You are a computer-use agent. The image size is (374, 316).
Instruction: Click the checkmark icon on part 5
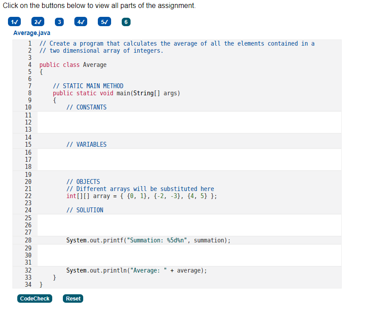(106, 21)
